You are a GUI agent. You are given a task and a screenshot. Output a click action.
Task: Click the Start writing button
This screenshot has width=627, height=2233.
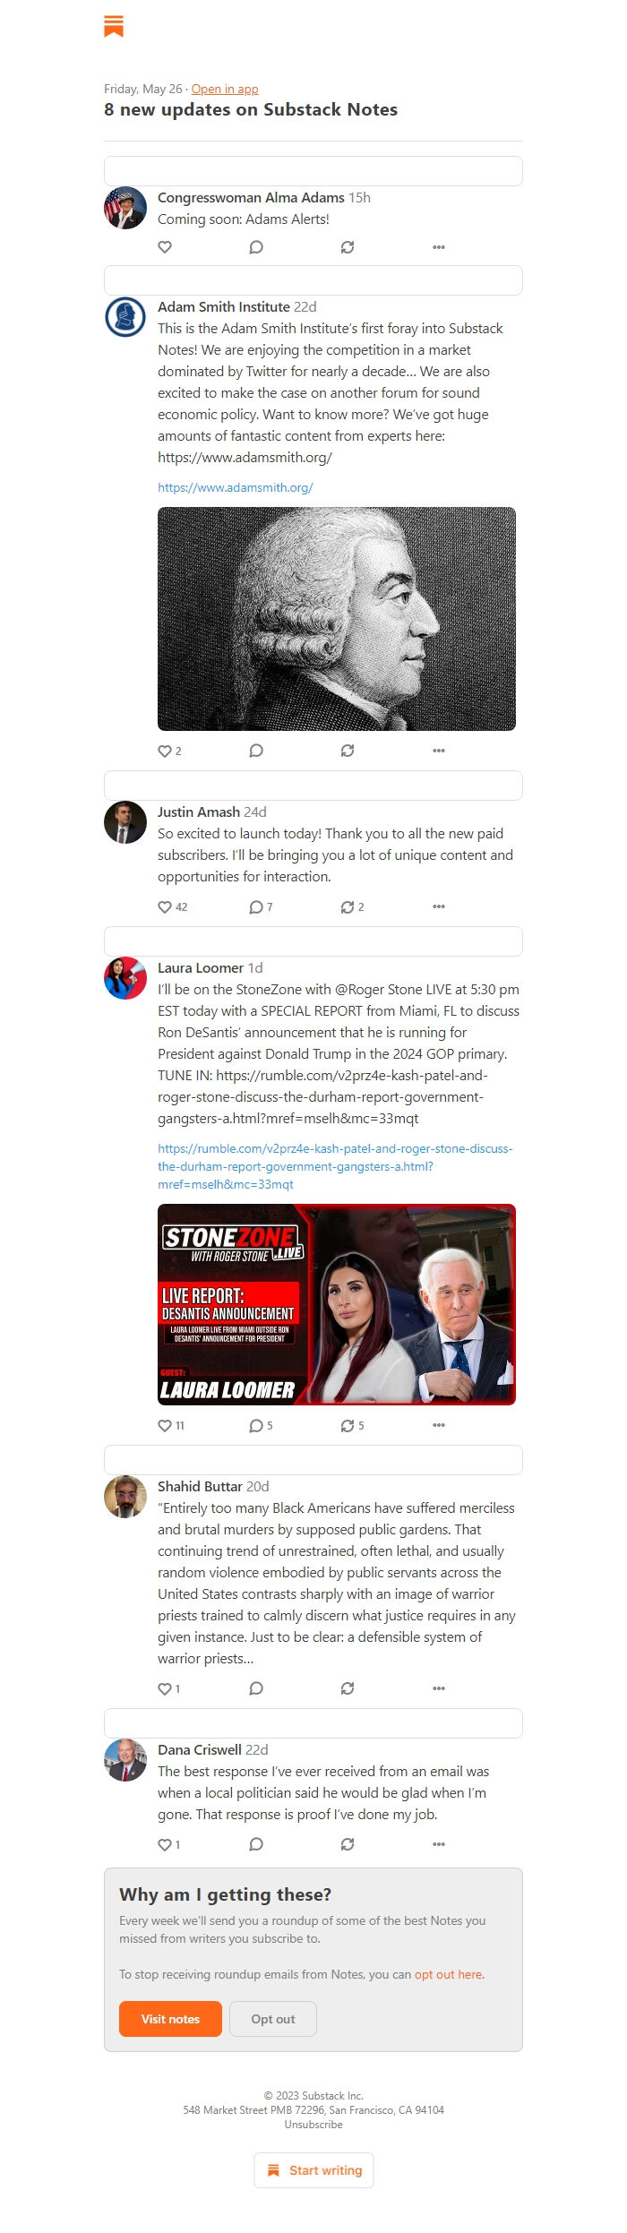pos(313,2170)
